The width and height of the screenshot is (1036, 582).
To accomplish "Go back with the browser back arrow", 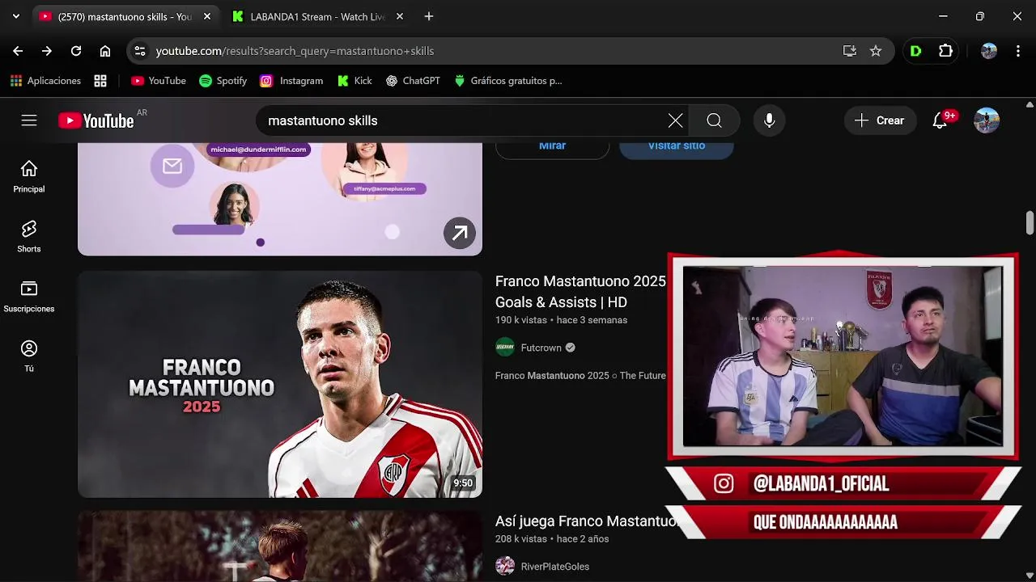I will (18, 51).
